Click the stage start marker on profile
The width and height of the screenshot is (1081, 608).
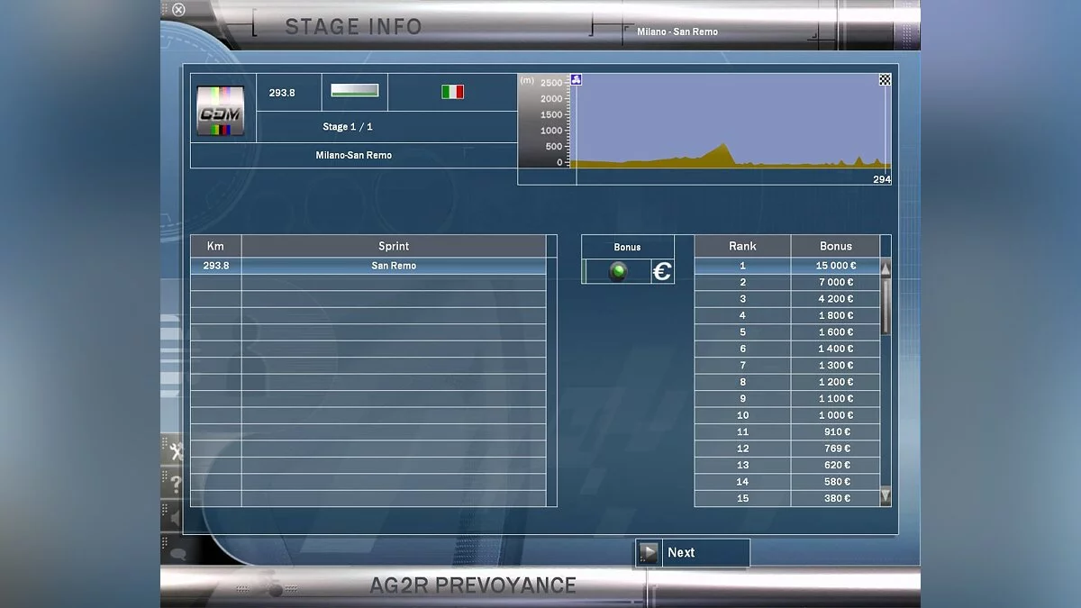[x=577, y=80]
